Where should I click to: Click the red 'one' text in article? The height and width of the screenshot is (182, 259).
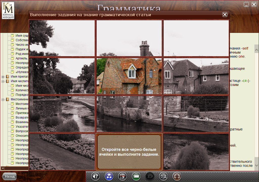coord(242,56)
